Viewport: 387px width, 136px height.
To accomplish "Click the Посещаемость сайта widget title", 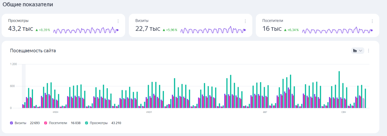I will coord(33,51).
